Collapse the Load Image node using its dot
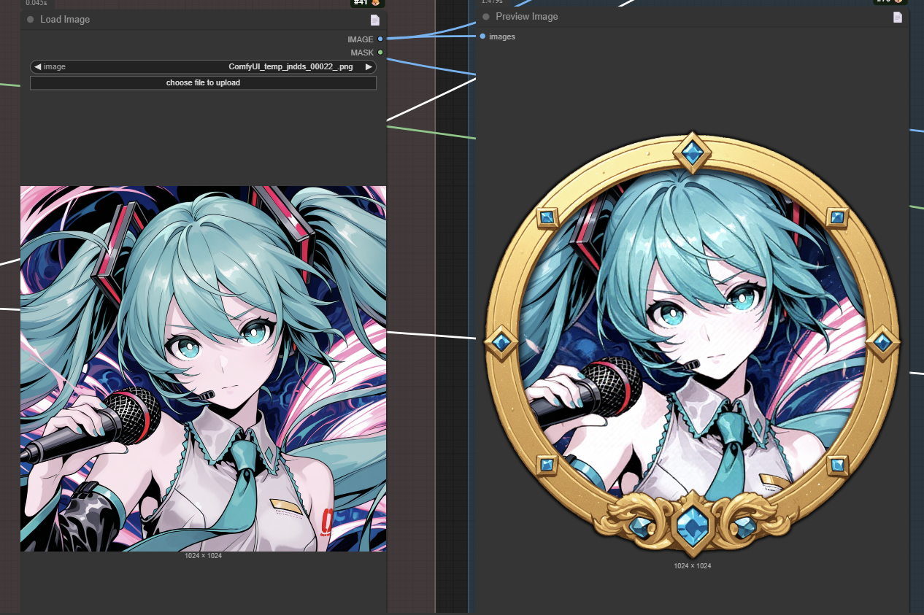The width and height of the screenshot is (924, 615). pos(30,20)
